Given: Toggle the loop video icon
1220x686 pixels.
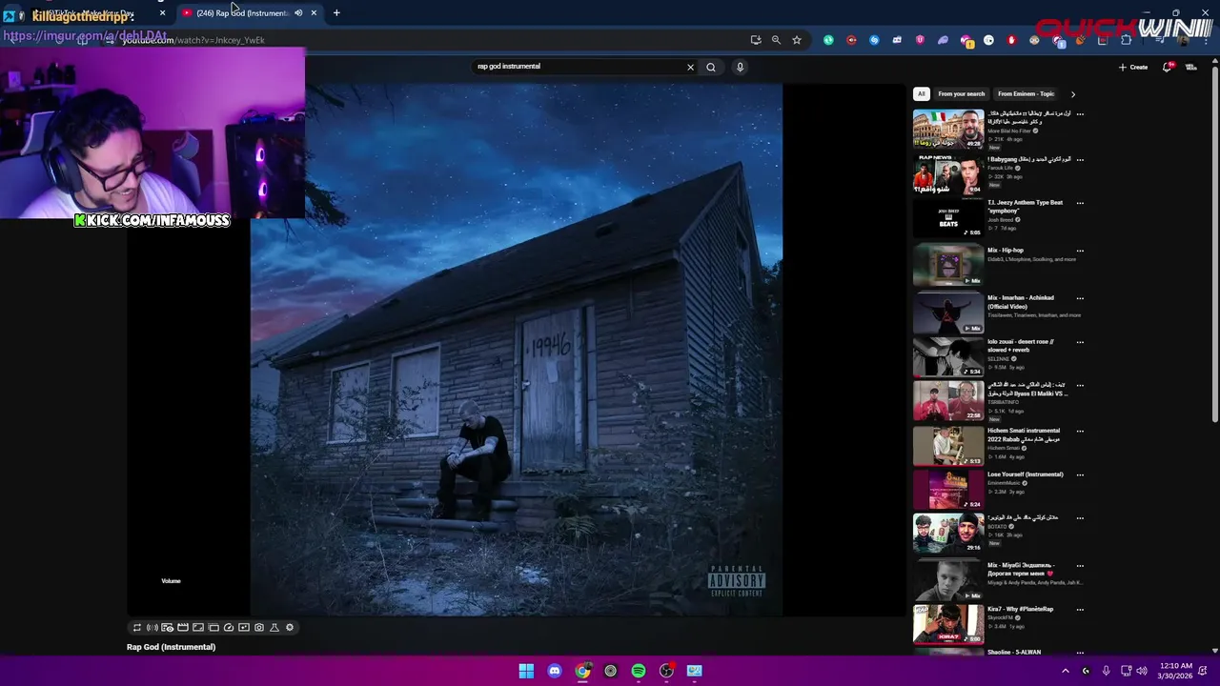Looking at the screenshot, I should point(137,627).
